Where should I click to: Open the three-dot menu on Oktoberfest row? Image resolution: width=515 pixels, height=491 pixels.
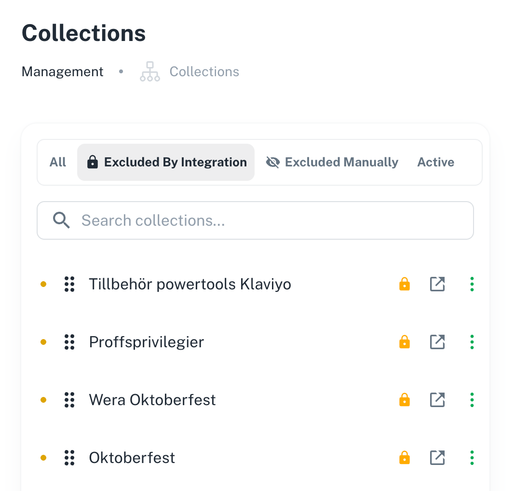pos(472,458)
